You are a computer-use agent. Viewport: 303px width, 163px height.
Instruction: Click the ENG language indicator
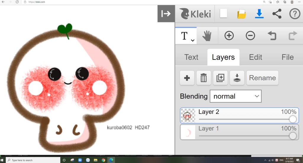click(281, 160)
